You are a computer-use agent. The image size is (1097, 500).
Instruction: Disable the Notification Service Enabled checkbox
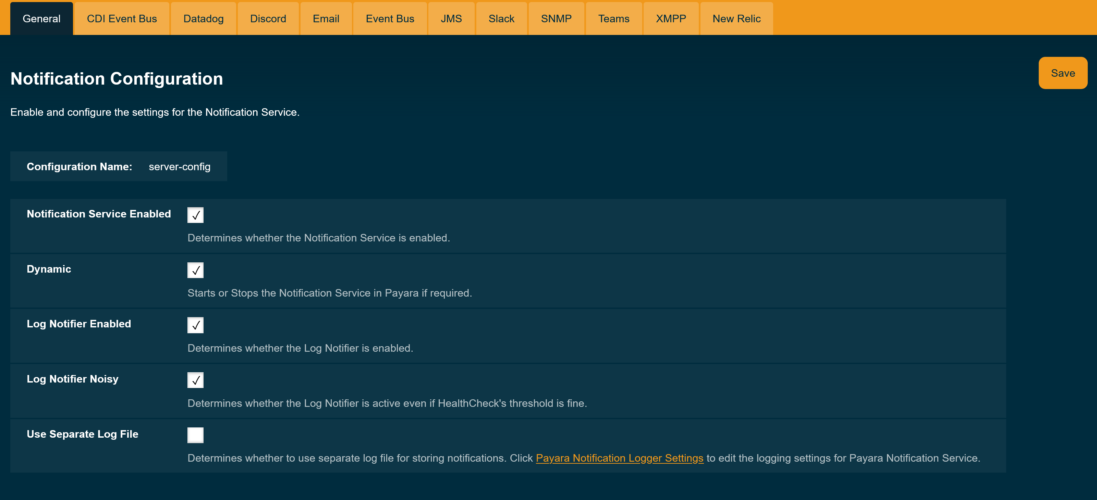tap(195, 215)
